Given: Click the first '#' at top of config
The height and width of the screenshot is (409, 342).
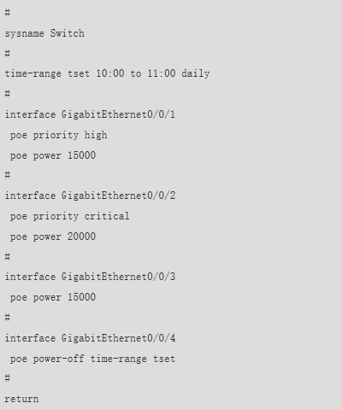Looking at the screenshot, I should click(x=8, y=13).
